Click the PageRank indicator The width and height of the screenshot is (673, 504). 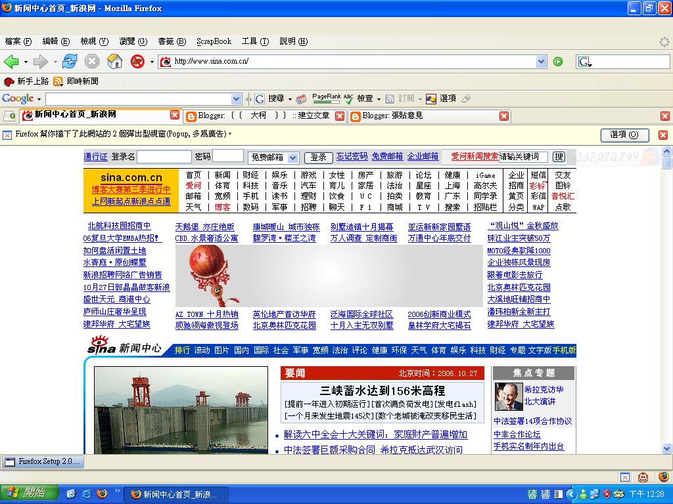click(x=327, y=98)
